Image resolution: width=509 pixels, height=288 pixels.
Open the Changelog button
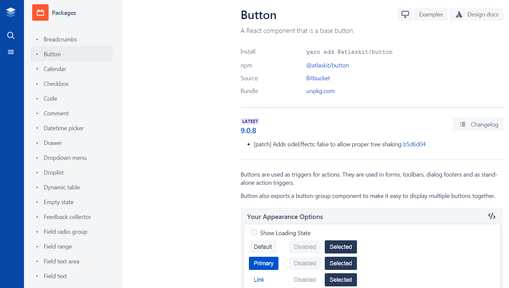pos(478,124)
